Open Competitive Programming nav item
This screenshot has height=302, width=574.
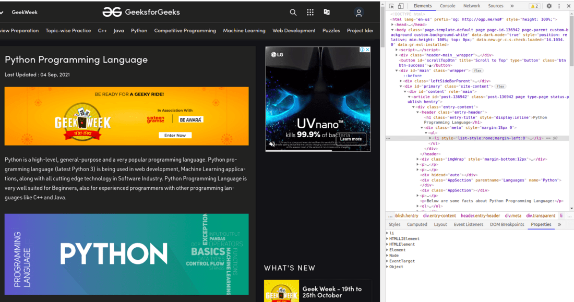[x=185, y=30]
